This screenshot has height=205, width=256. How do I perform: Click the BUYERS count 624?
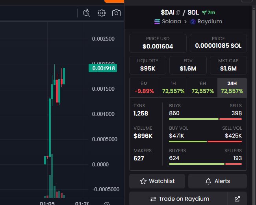pos(174,158)
